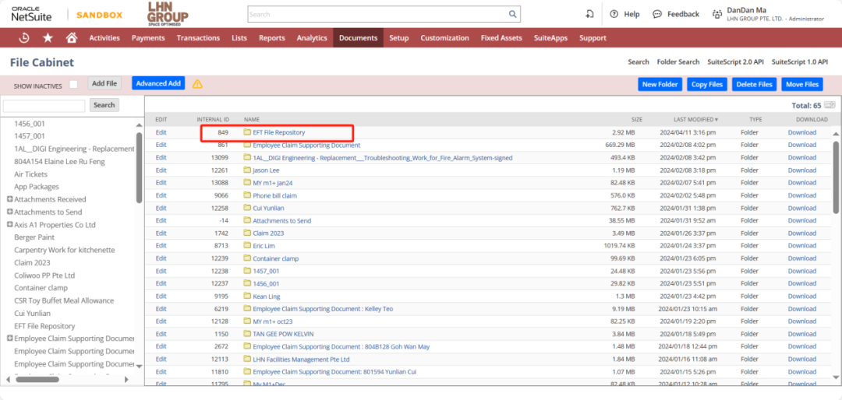The image size is (842, 400).
Task: Select Air Tickets in folder tree
Action: pos(30,174)
